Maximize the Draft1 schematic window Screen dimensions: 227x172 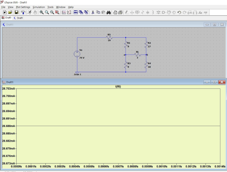(214, 25)
